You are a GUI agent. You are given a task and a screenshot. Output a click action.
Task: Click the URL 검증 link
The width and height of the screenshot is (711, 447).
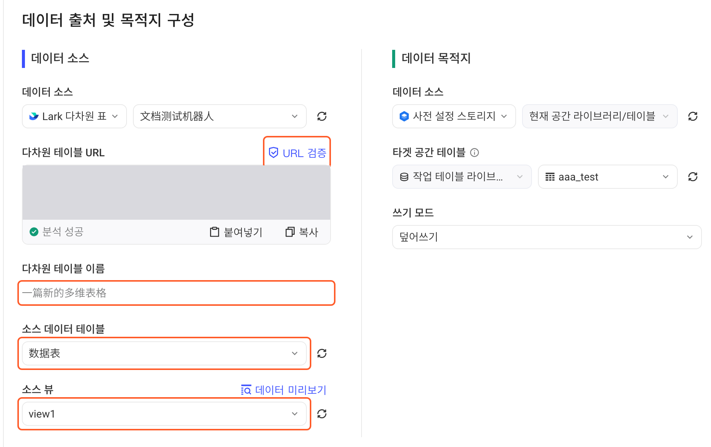297,153
